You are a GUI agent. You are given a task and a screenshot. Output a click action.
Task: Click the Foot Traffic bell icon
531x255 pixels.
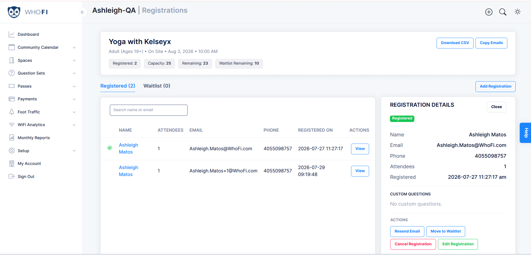point(12,112)
